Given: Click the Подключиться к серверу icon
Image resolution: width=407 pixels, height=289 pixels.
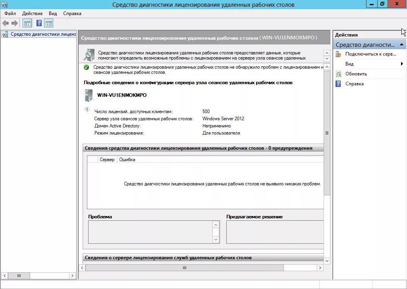Looking at the screenshot, I should [338, 54].
